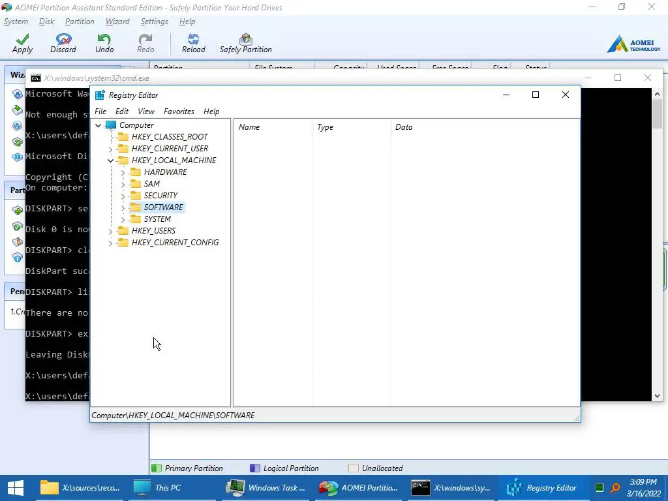Collapse the HKEY_LOCAL_MACHINE node
This screenshot has height=501, width=668.
[110, 160]
